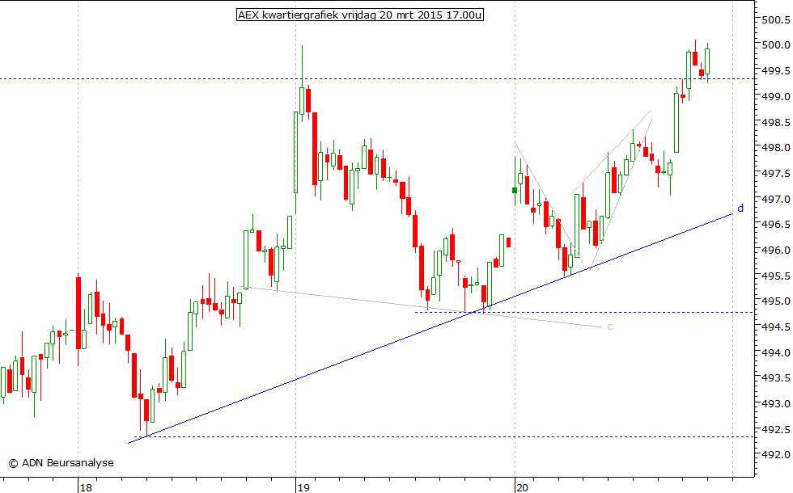
Task: Select the 499.5 price axis label
Action: [776, 71]
